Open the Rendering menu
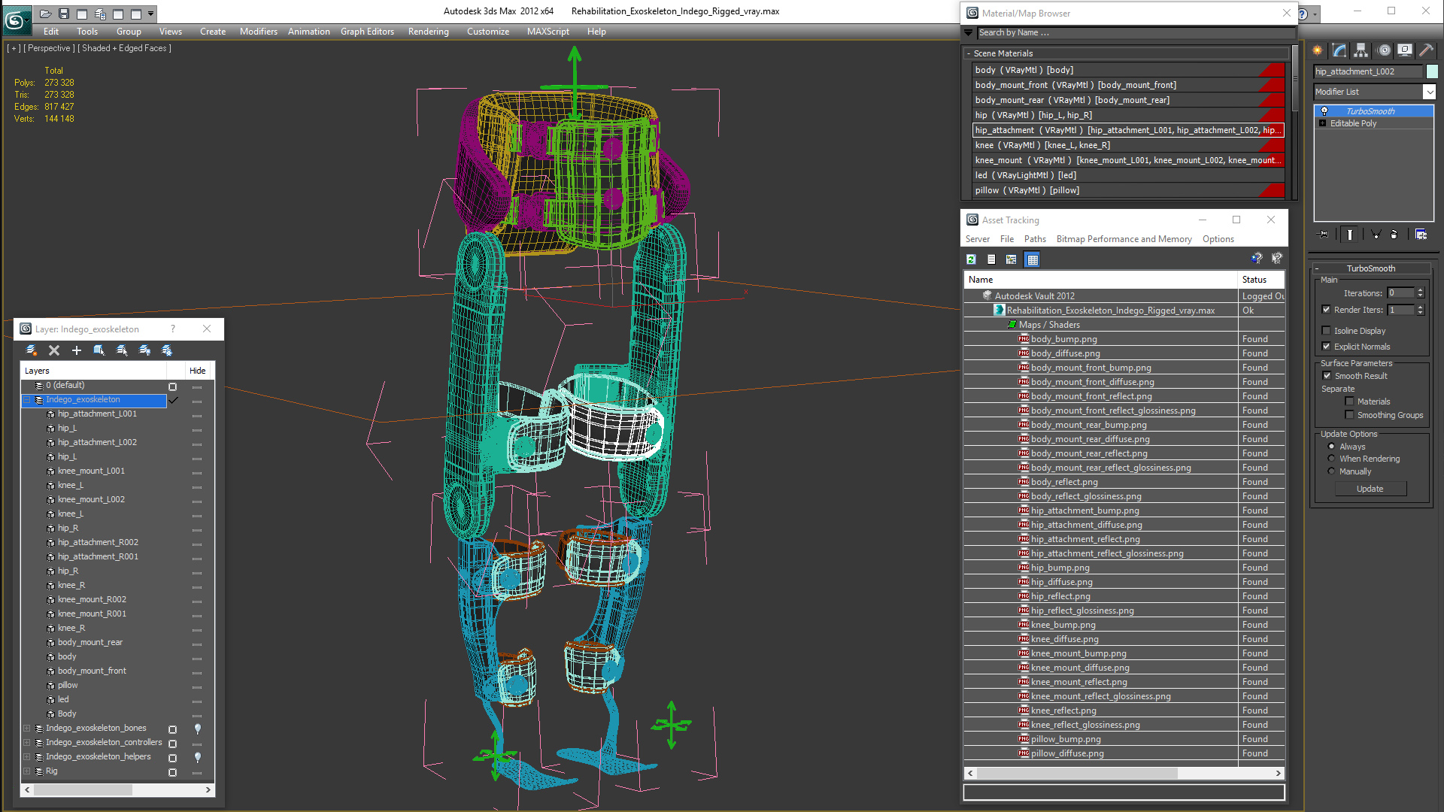 tap(428, 32)
